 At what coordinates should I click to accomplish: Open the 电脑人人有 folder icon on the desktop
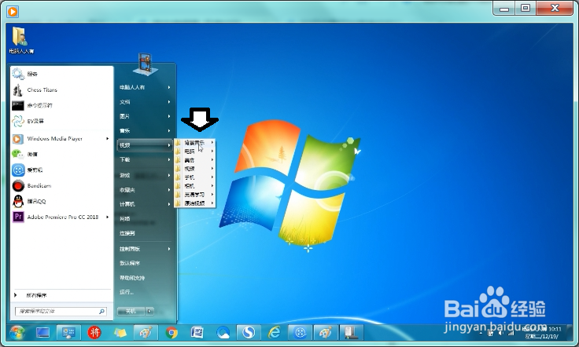pyautogui.click(x=21, y=41)
